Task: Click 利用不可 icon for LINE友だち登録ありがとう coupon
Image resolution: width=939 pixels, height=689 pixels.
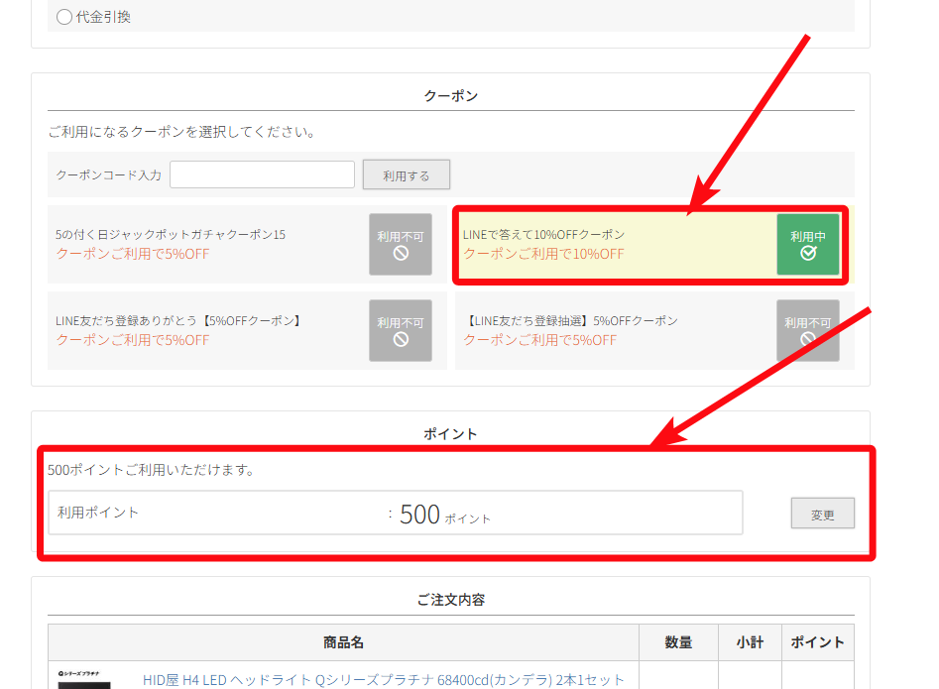Action: [x=401, y=331]
